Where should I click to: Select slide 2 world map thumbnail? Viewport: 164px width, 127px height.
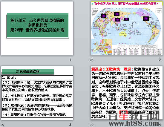click(x=127, y=28)
